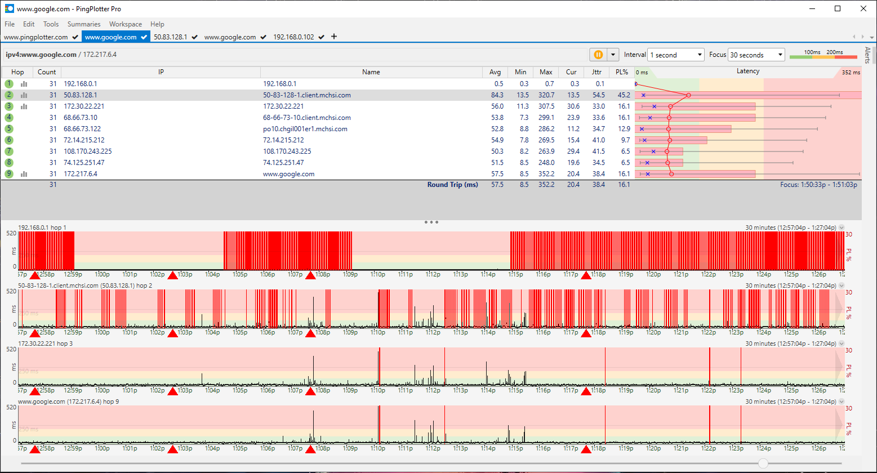Sort by the PL% column header
Viewport: 877px width, 473px height.
pos(622,72)
